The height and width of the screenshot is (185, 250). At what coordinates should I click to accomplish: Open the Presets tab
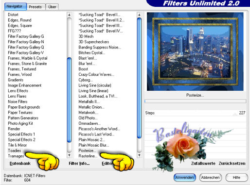(35, 7)
